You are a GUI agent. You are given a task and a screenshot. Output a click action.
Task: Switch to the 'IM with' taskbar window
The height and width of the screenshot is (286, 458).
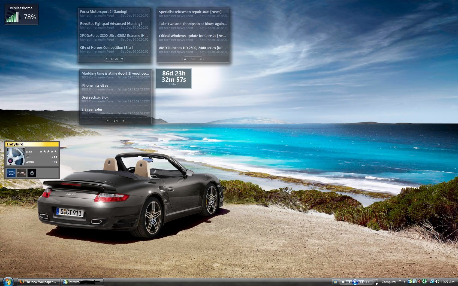point(82,282)
